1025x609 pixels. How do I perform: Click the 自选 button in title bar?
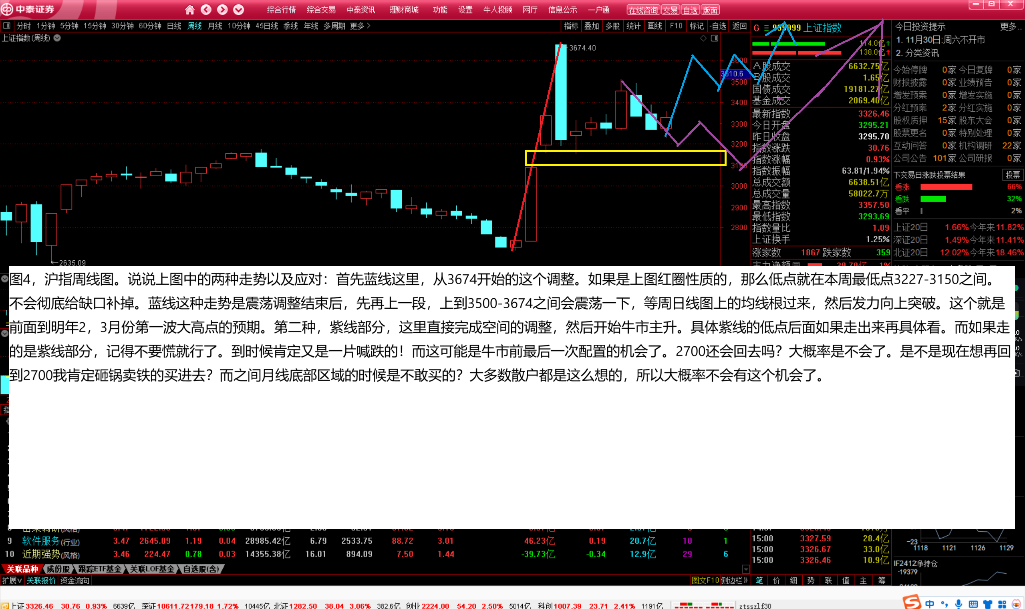[691, 10]
